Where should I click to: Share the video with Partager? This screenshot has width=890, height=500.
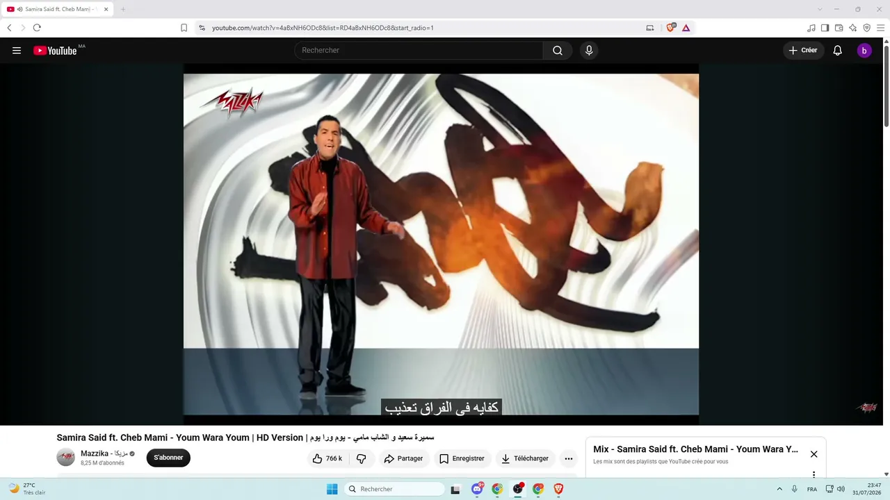click(x=404, y=458)
